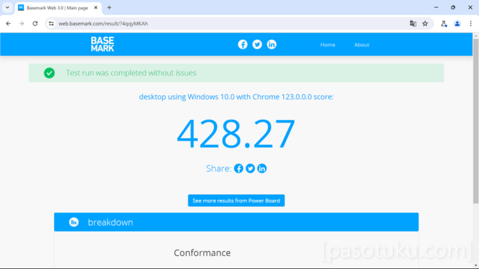Share the score on Facebook
This screenshot has height=269, width=479.
238,169
